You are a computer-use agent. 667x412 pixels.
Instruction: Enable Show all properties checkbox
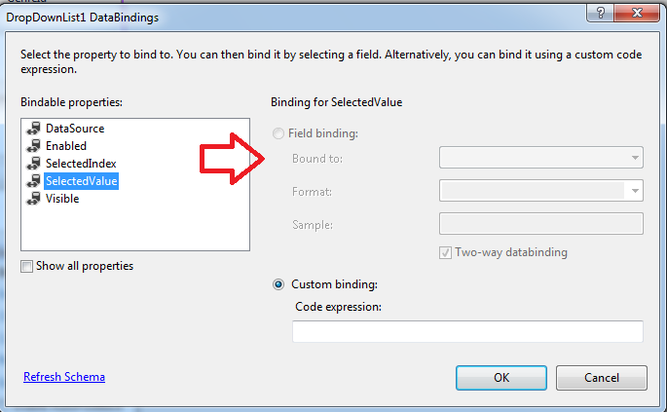tap(27, 266)
